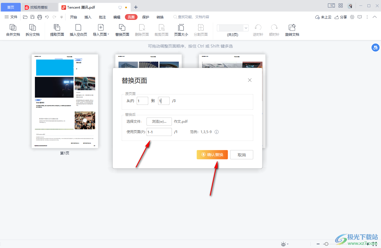381x248 pixels.
Task: Open the vertical three-dot more menu
Action: (x=367, y=17)
